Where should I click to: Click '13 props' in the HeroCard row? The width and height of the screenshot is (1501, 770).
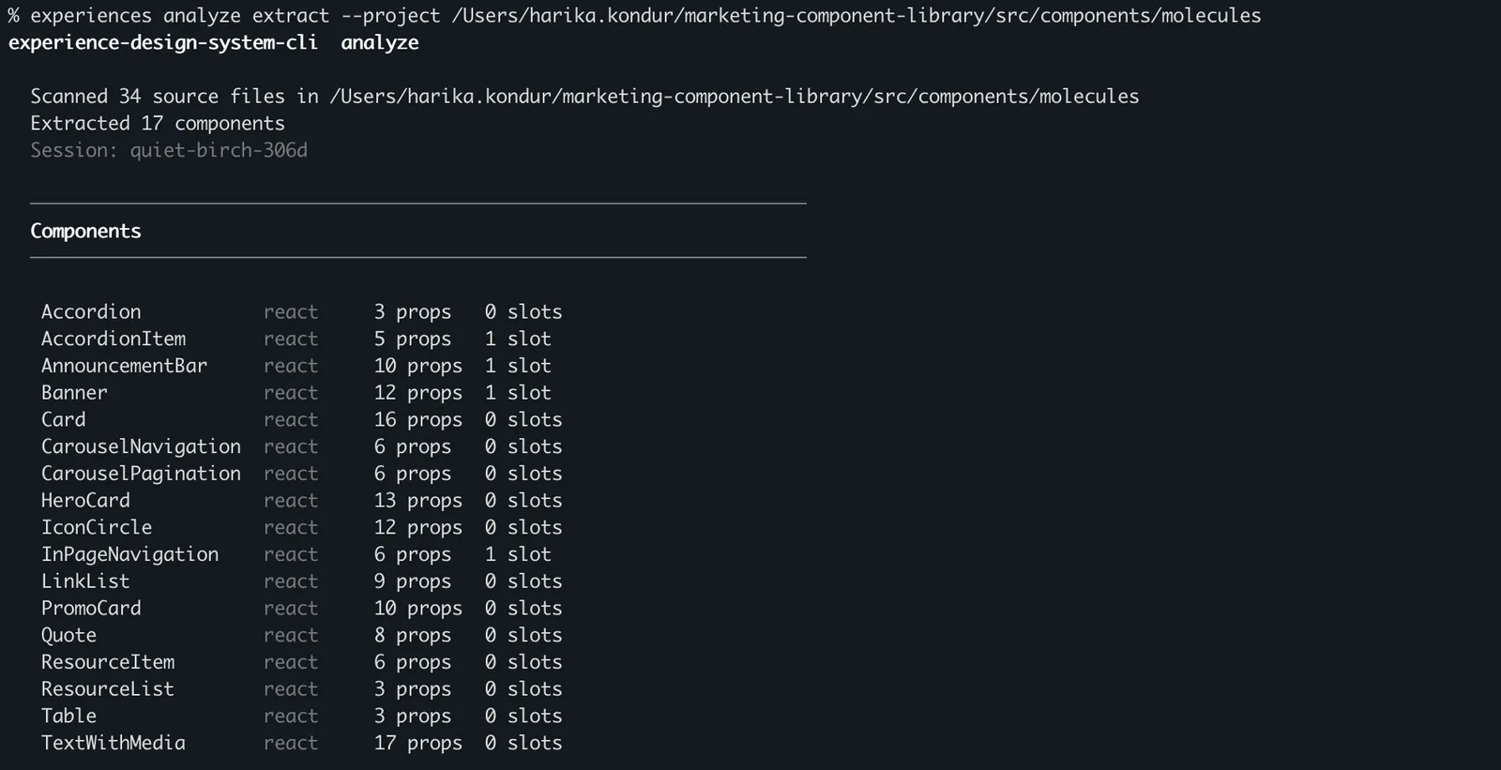coord(418,501)
